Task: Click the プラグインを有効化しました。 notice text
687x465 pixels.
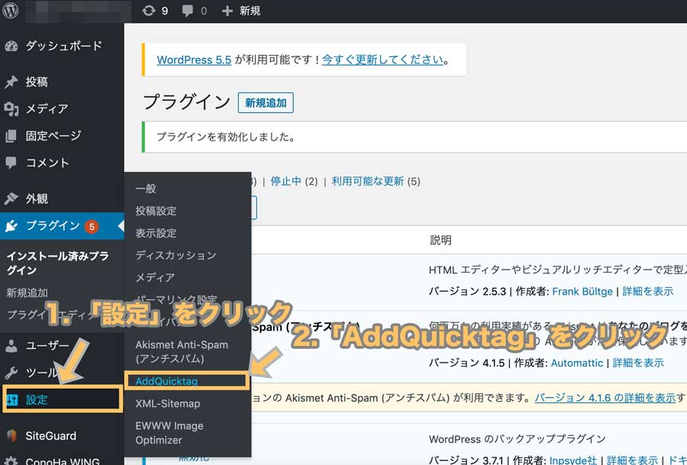Action: (226, 137)
